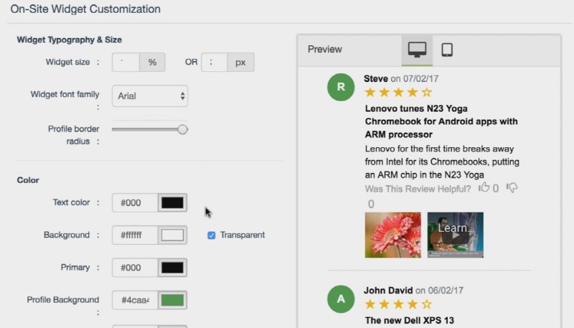Switch preview to tablet device view
This screenshot has height=328, width=574.
pos(447,50)
